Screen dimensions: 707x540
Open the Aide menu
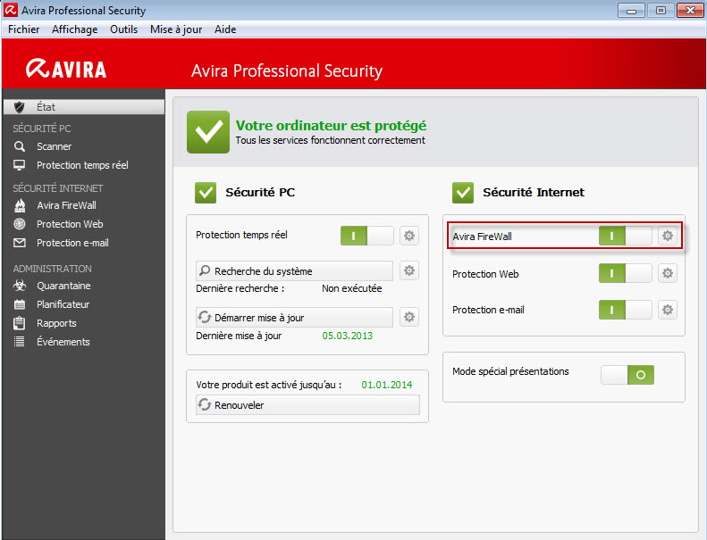click(225, 29)
